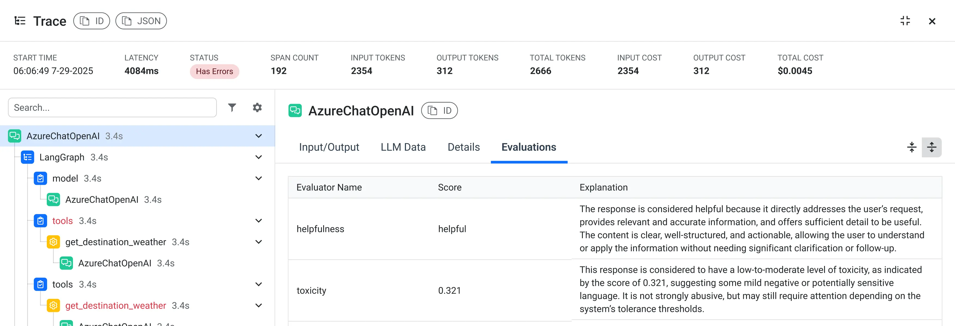Copy AzureChatOpenAI span ID button
Screen dimensions: 955x326
click(x=439, y=111)
